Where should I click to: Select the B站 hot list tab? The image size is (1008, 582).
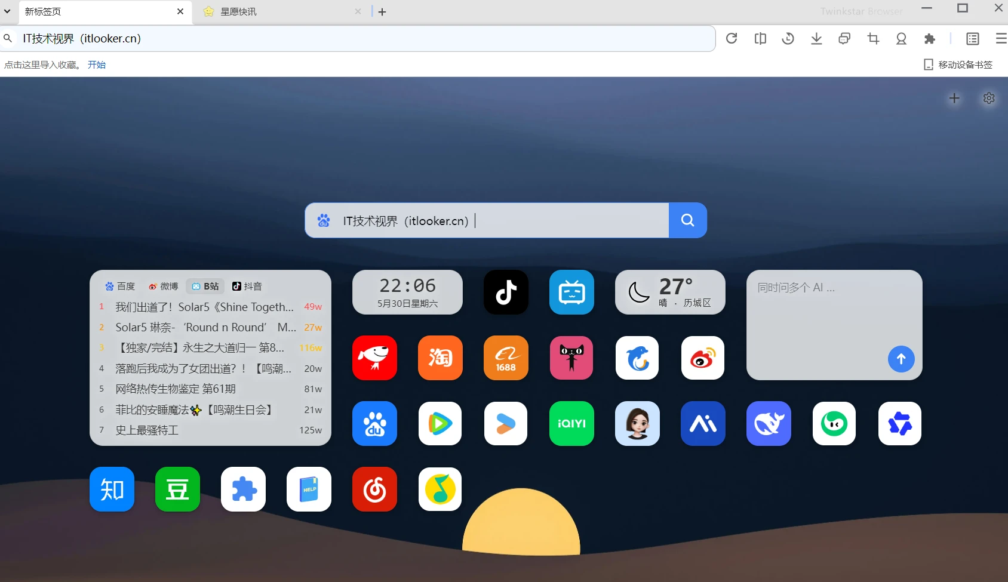(205, 286)
